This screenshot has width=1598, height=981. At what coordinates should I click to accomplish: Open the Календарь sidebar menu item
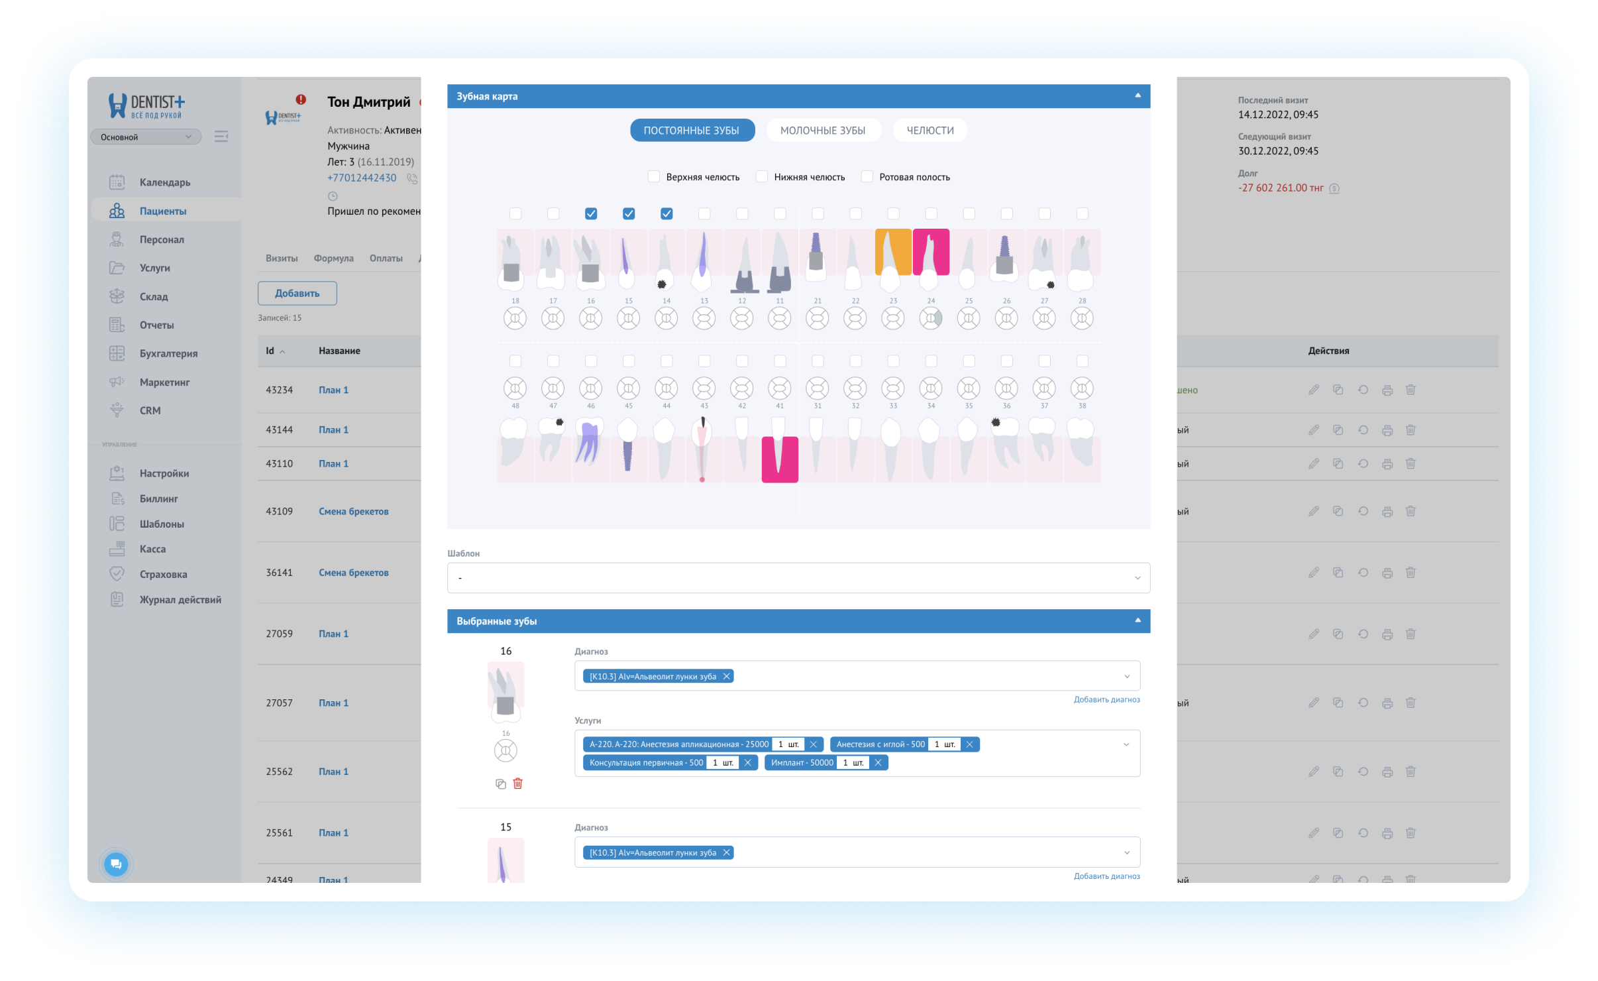pos(164,182)
